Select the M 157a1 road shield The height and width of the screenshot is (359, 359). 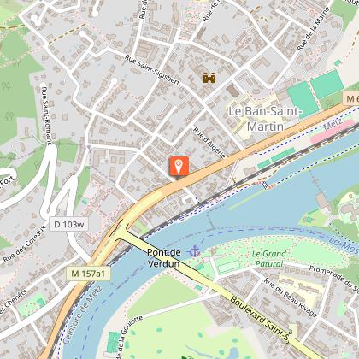click(x=88, y=274)
